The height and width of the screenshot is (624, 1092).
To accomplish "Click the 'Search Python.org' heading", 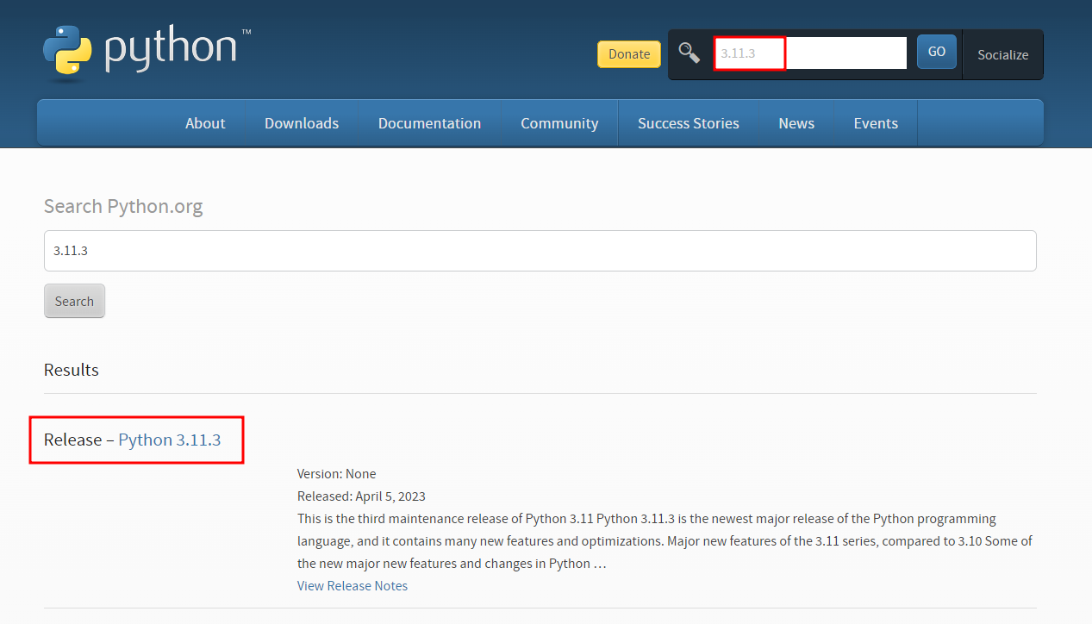I will click(123, 207).
